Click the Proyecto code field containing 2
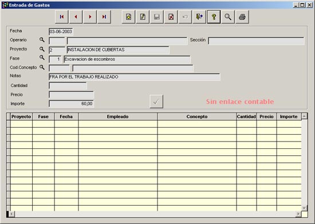The width and height of the screenshot is (315, 224). 57,50
